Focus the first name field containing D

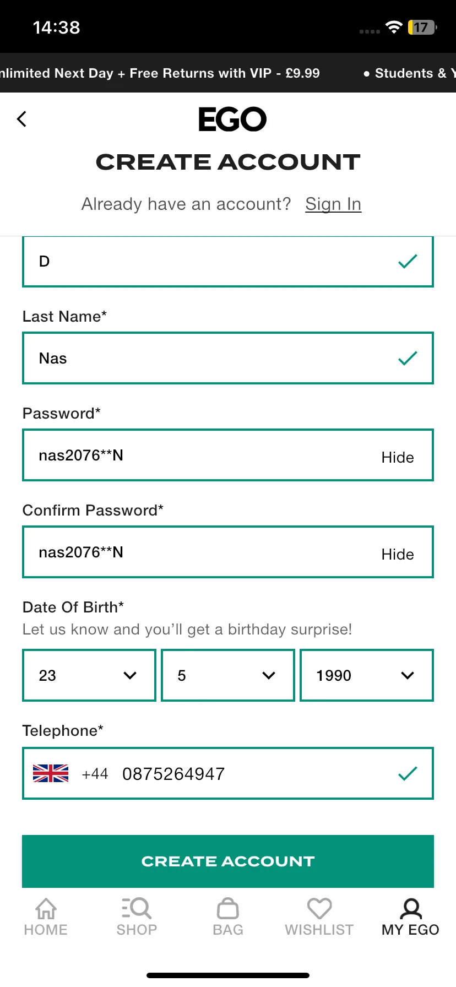click(228, 262)
